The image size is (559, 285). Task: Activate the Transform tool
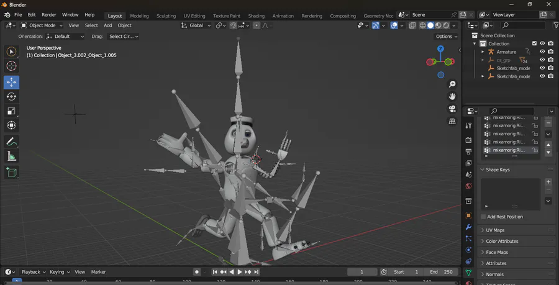pyautogui.click(x=11, y=125)
